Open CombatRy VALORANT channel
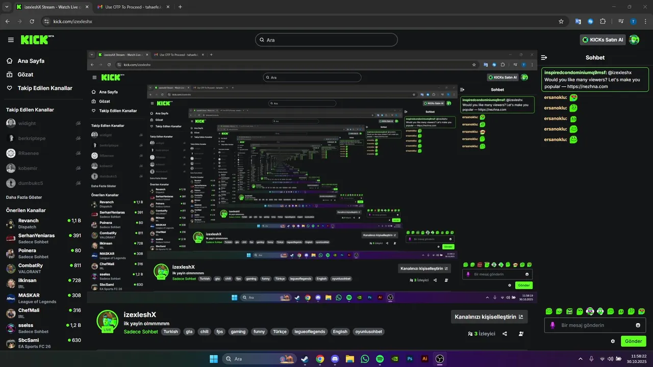653x367 pixels. click(44, 268)
